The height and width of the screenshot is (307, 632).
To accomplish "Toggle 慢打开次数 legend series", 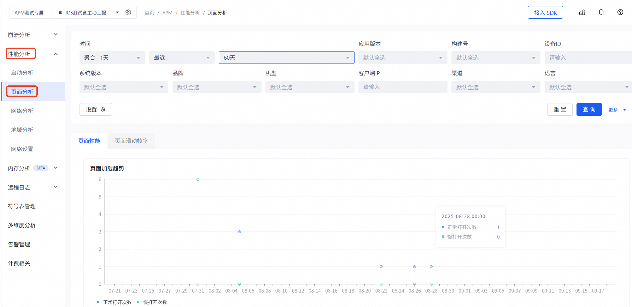I will pos(152,302).
